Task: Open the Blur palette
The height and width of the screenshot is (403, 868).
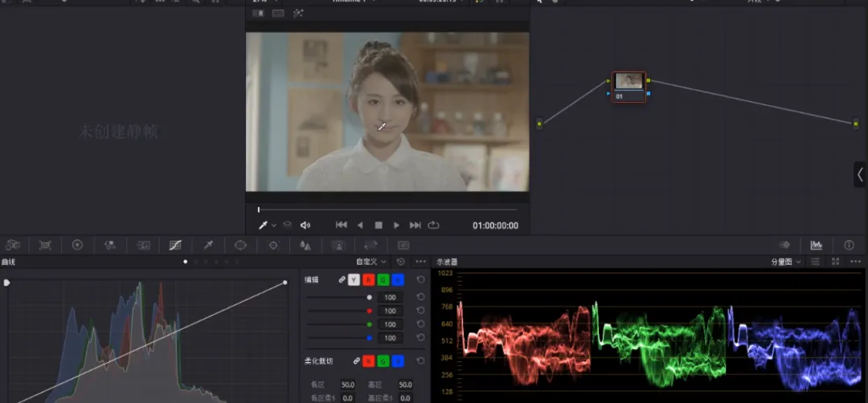Action: coord(305,245)
